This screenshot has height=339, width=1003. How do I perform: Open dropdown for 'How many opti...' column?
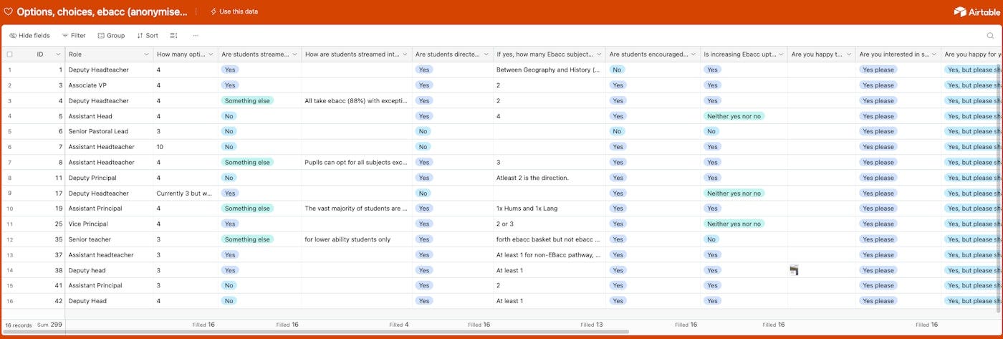[211, 54]
